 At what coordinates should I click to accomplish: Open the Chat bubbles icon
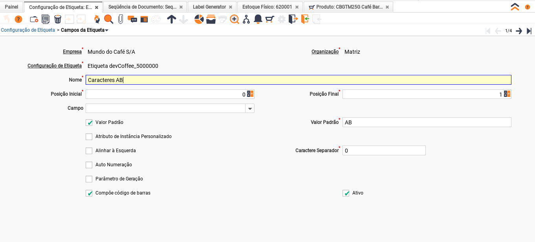(x=132, y=19)
